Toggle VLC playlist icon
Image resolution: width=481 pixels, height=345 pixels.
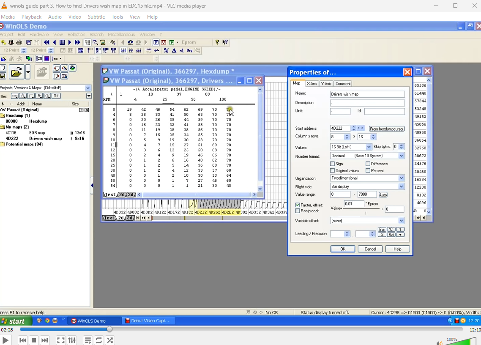click(x=88, y=340)
